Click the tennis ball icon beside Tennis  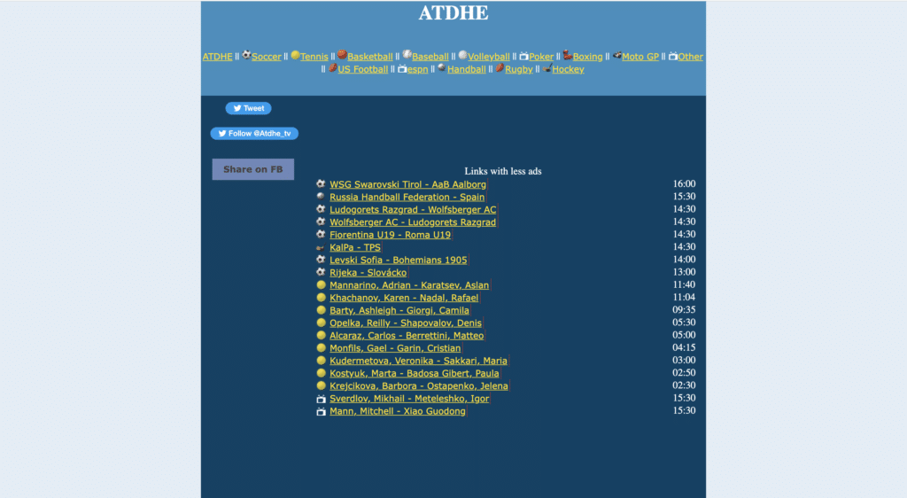click(x=295, y=55)
